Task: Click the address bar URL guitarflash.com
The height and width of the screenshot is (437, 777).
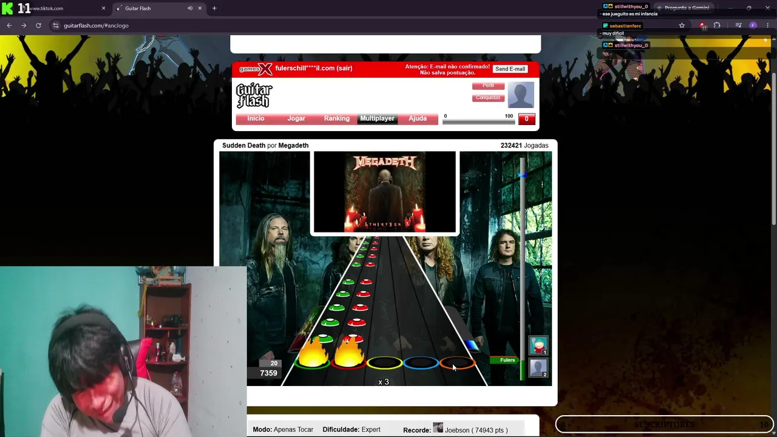Action: (96, 25)
